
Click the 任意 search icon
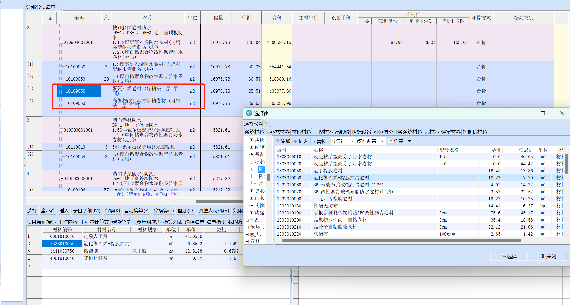(x=391, y=141)
